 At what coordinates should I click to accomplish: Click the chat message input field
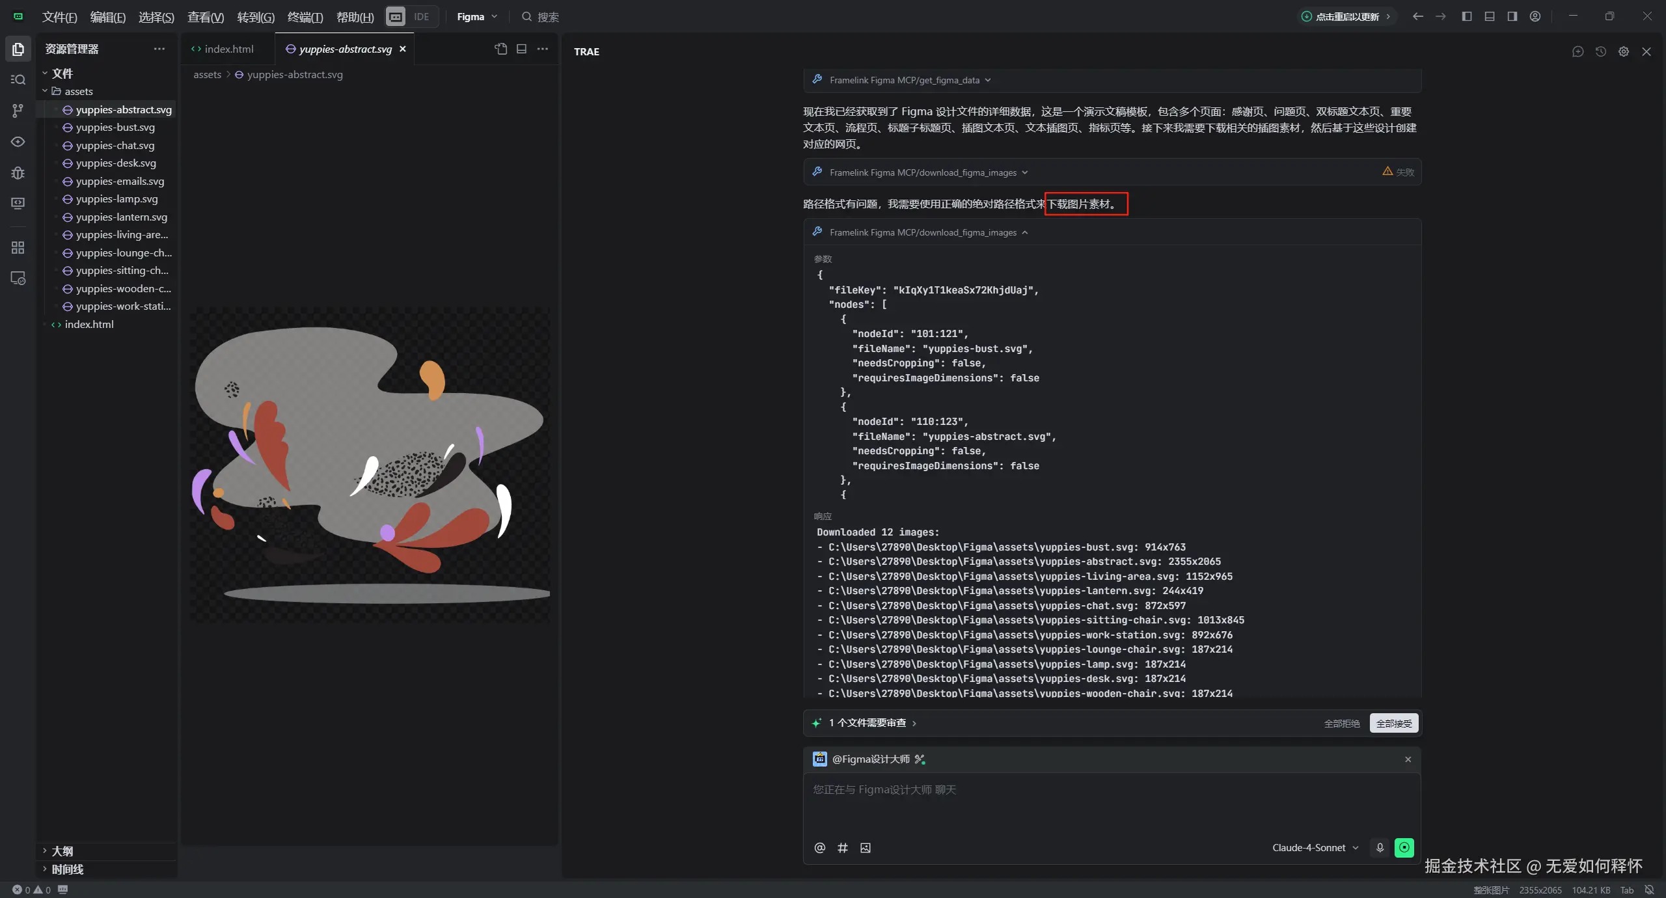click(x=1106, y=807)
